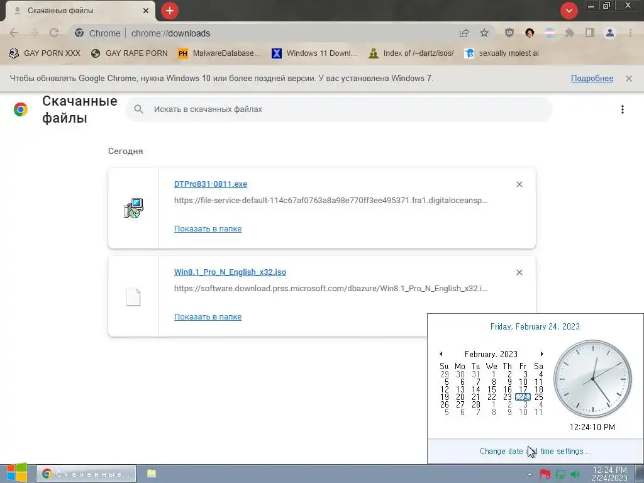Screen dimensions: 644x483
Task: Click the analog clock face
Action: (x=592, y=379)
